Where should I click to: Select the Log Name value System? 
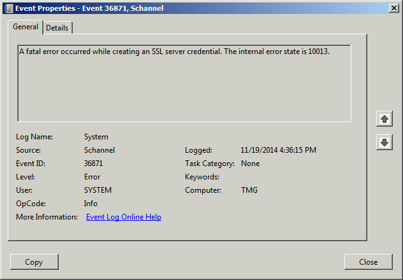coord(96,137)
